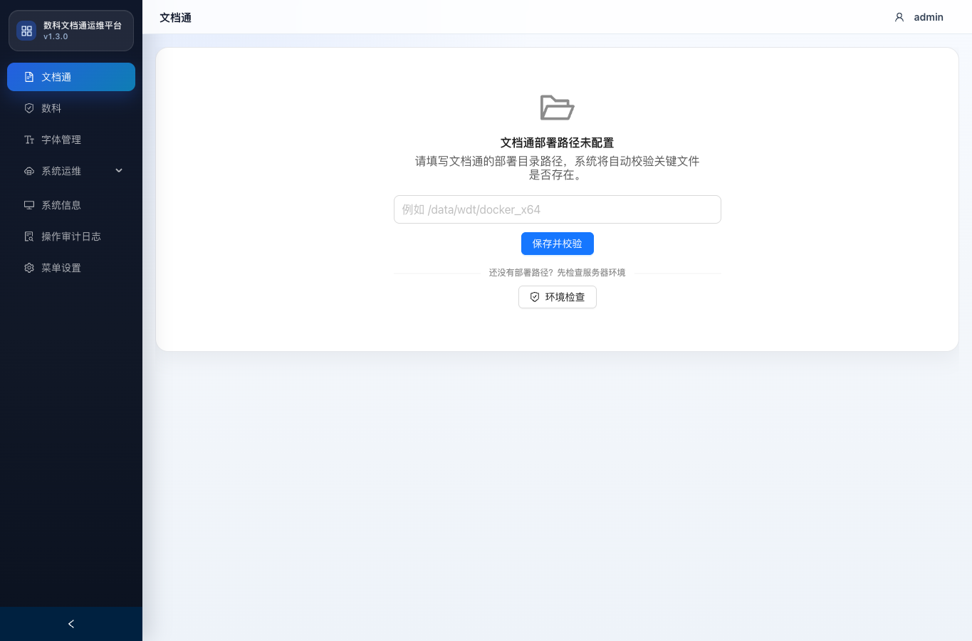Click the 环境检查 button

(558, 297)
